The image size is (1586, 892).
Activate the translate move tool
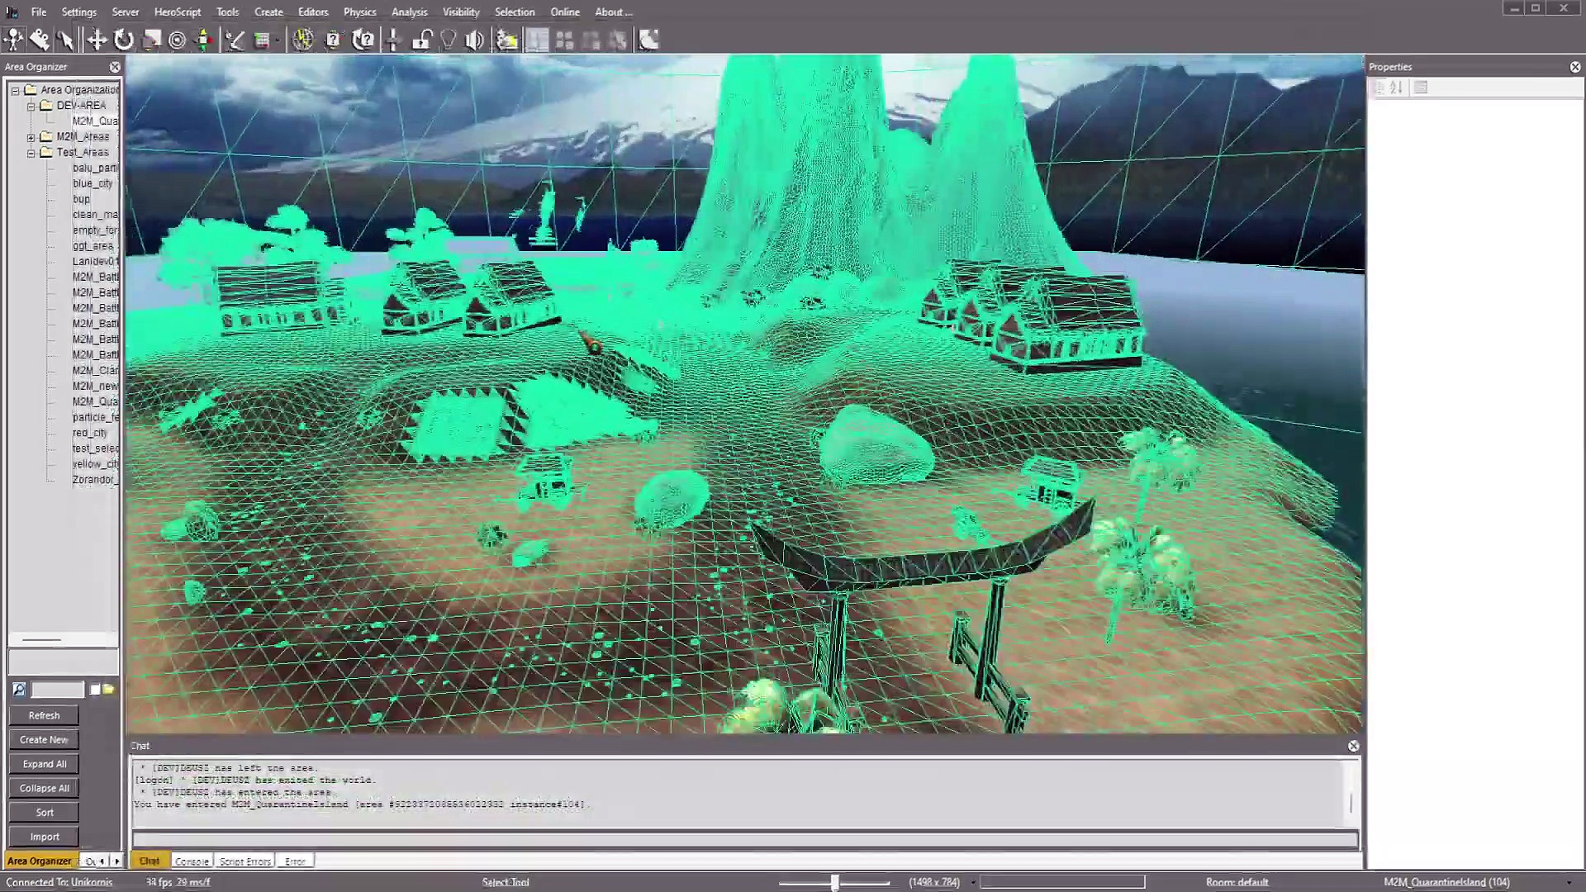[97, 40]
